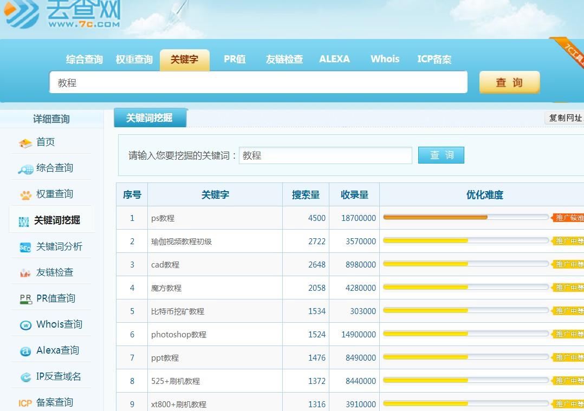Click the keyword ppt教程
This screenshot has width=584, height=411.
point(165,358)
